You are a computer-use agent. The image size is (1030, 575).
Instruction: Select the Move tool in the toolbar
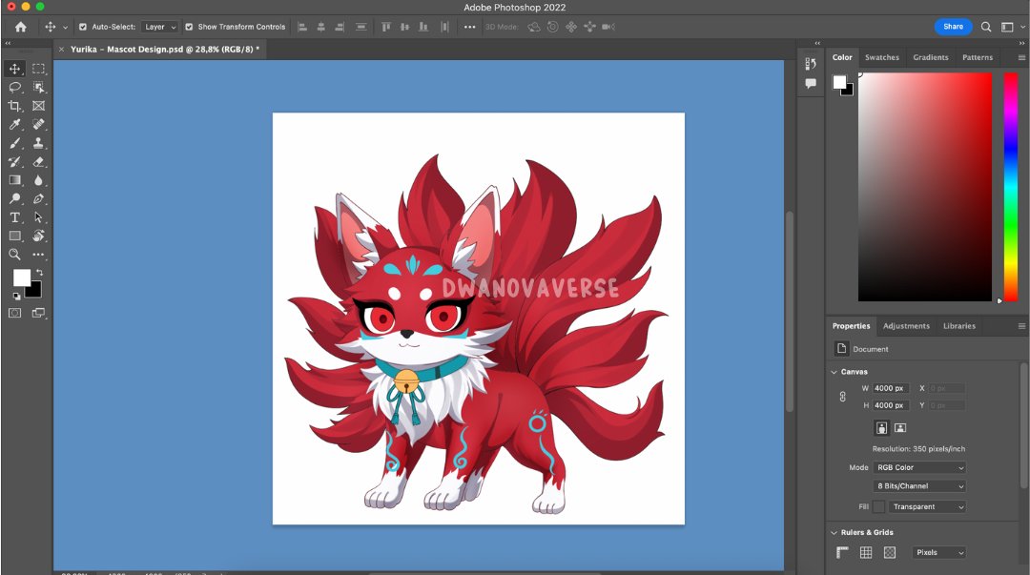[14, 69]
